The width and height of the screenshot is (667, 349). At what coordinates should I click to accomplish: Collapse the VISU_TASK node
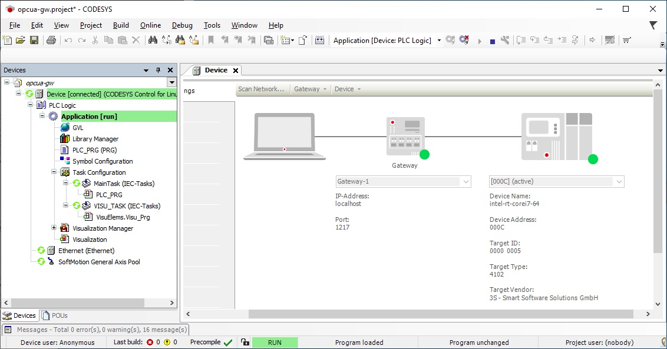pyautogui.click(x=65, y=205)
